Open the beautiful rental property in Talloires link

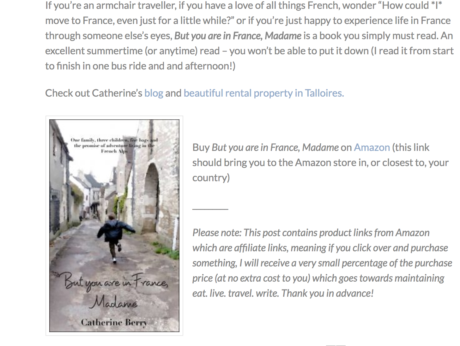click(x=263, y=93)
